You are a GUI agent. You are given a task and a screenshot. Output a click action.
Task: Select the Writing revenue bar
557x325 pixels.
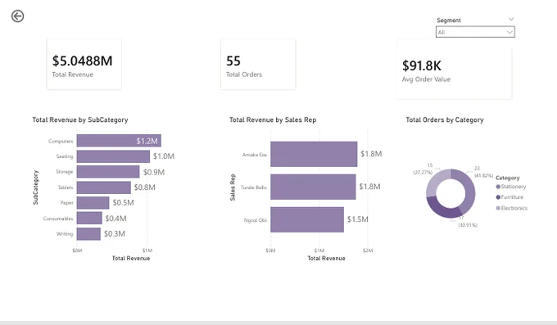click(88, 234)
